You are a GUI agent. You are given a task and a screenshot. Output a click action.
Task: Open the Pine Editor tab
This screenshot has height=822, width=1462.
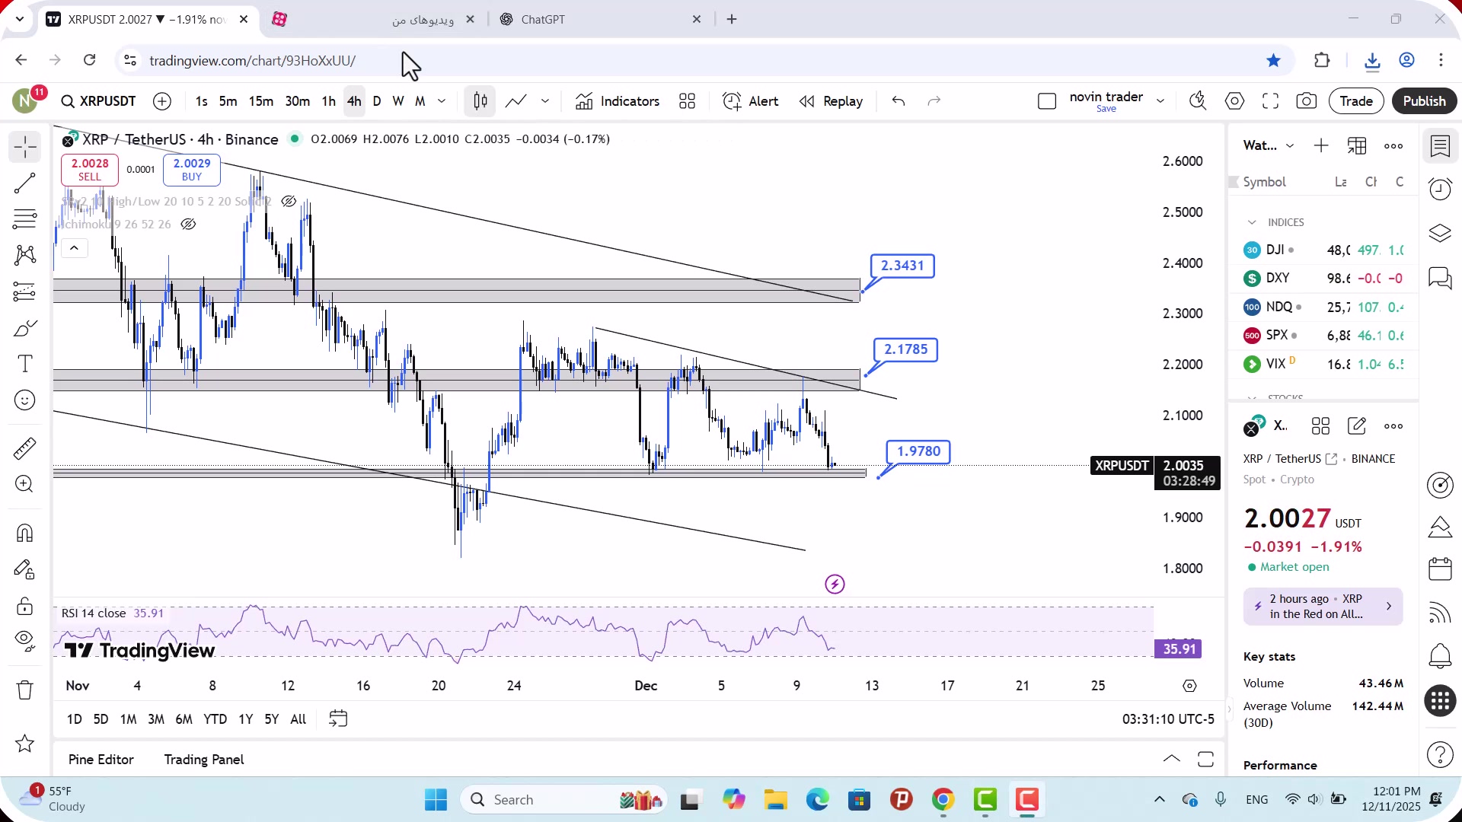coord(101,760)
